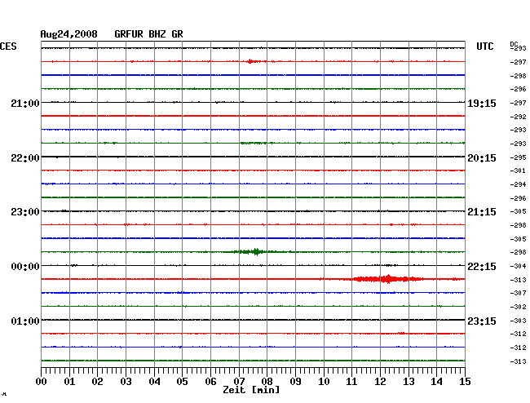Click the large red seismic event burst
Viewport: 530px width, 403px height.
[388, 279]
